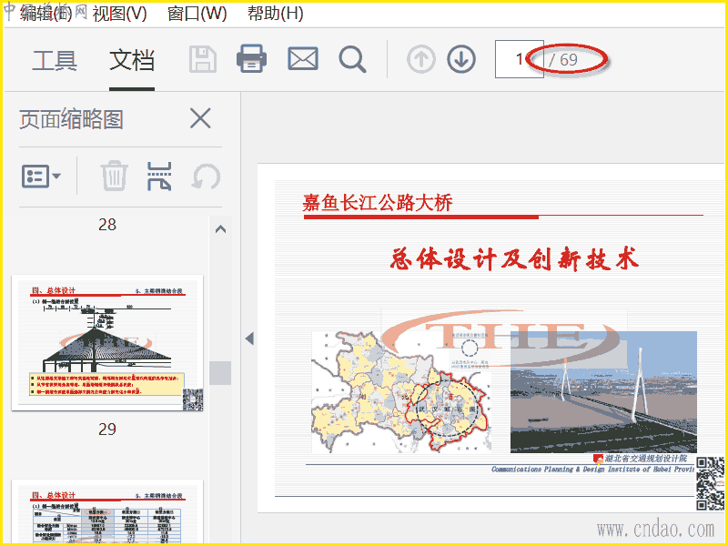Send file by email envelope icon
This screenshot has height=546, width=728.
[303, 59]
